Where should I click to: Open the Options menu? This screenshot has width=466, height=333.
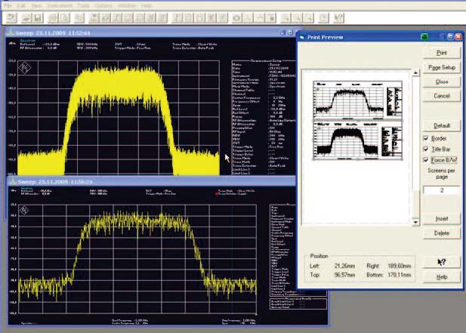103,5
